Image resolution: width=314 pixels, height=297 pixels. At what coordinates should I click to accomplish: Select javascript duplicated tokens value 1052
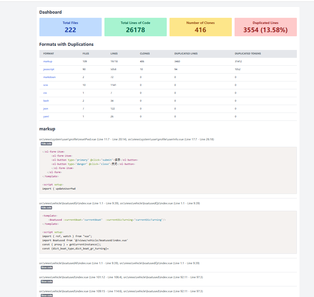point(238,69)
